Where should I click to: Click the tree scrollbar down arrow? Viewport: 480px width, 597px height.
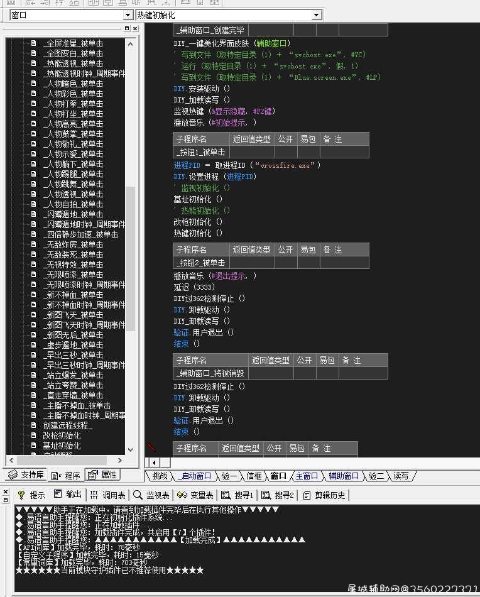tap(130, 450)
